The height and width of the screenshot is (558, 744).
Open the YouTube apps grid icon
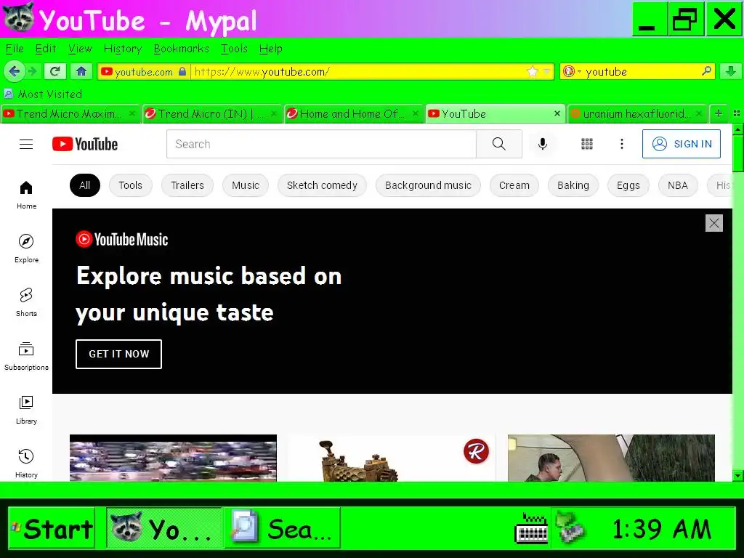tap(587, 144)
